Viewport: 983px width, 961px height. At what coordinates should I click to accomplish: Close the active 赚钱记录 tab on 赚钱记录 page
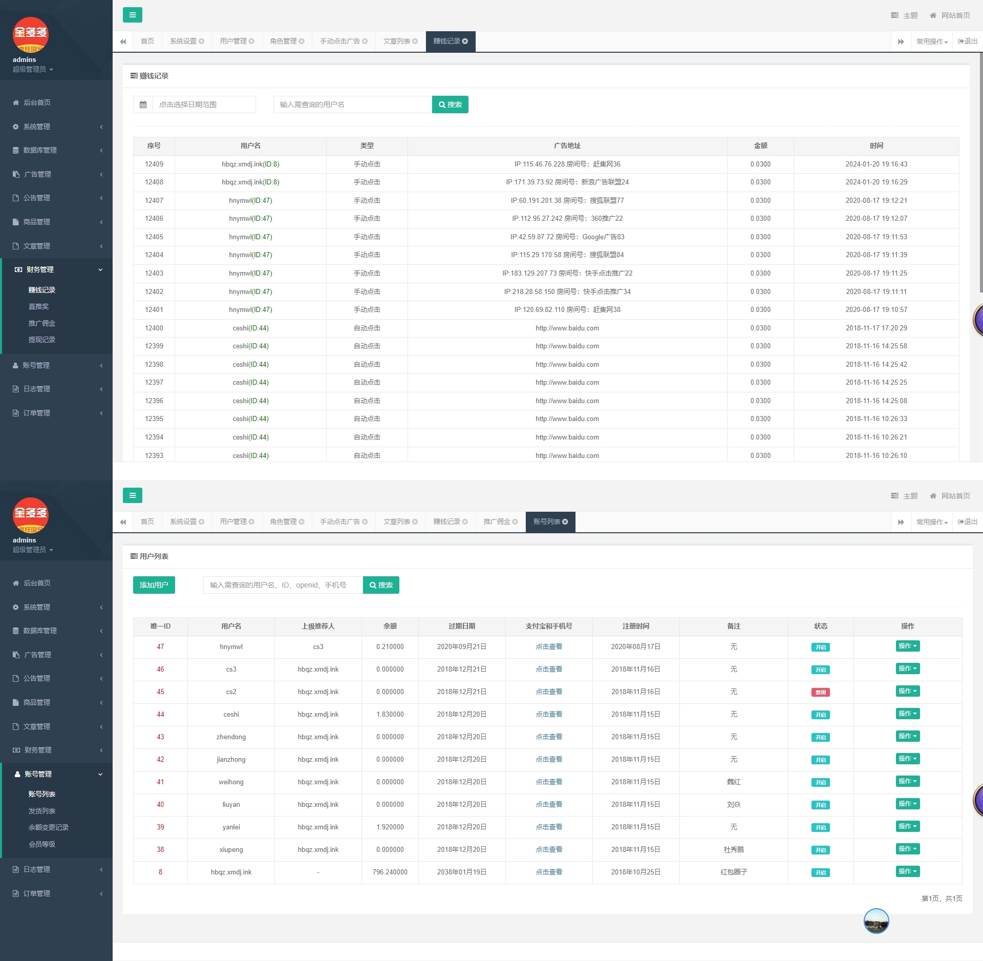[x=465, y=41]
